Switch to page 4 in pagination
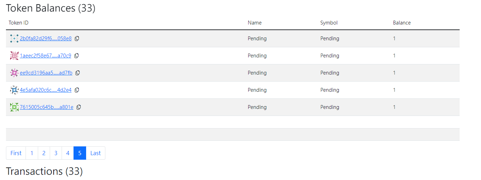This screenshot has height=180, width=481. coord(68,153)
